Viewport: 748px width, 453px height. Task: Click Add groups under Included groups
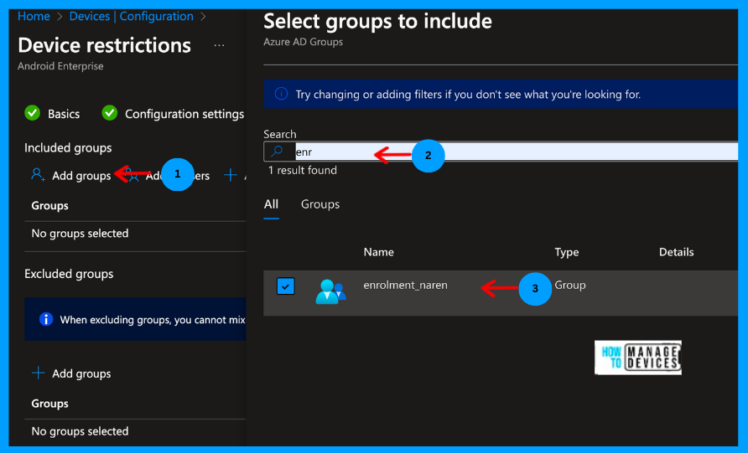(x=81, y=176)
